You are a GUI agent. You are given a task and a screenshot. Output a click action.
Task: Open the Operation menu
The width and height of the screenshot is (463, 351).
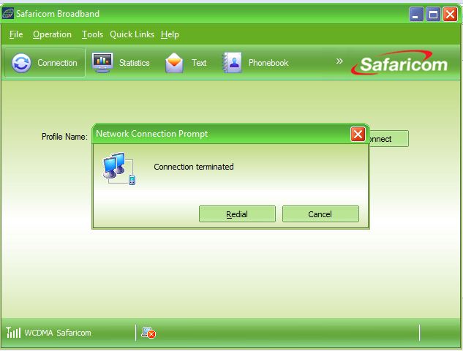pos(52,34)
